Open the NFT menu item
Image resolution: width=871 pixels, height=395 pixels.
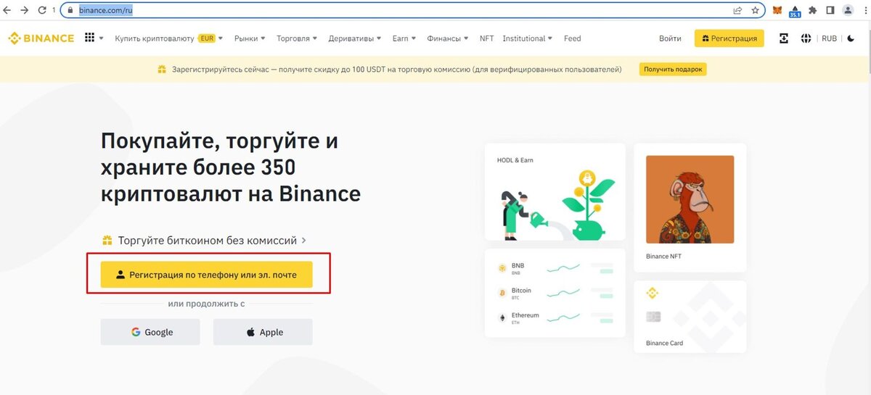coord(486,38)
